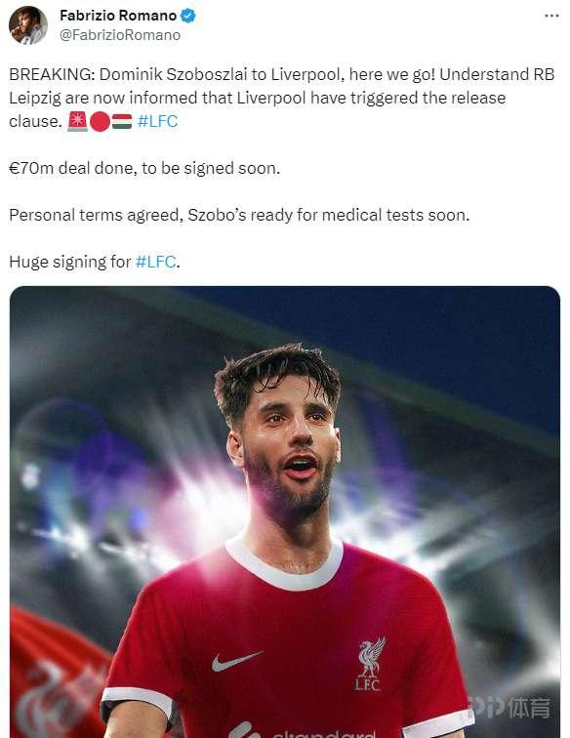
Task: Click the '€70m deal done' line
Action: click(x=144, y=168)
